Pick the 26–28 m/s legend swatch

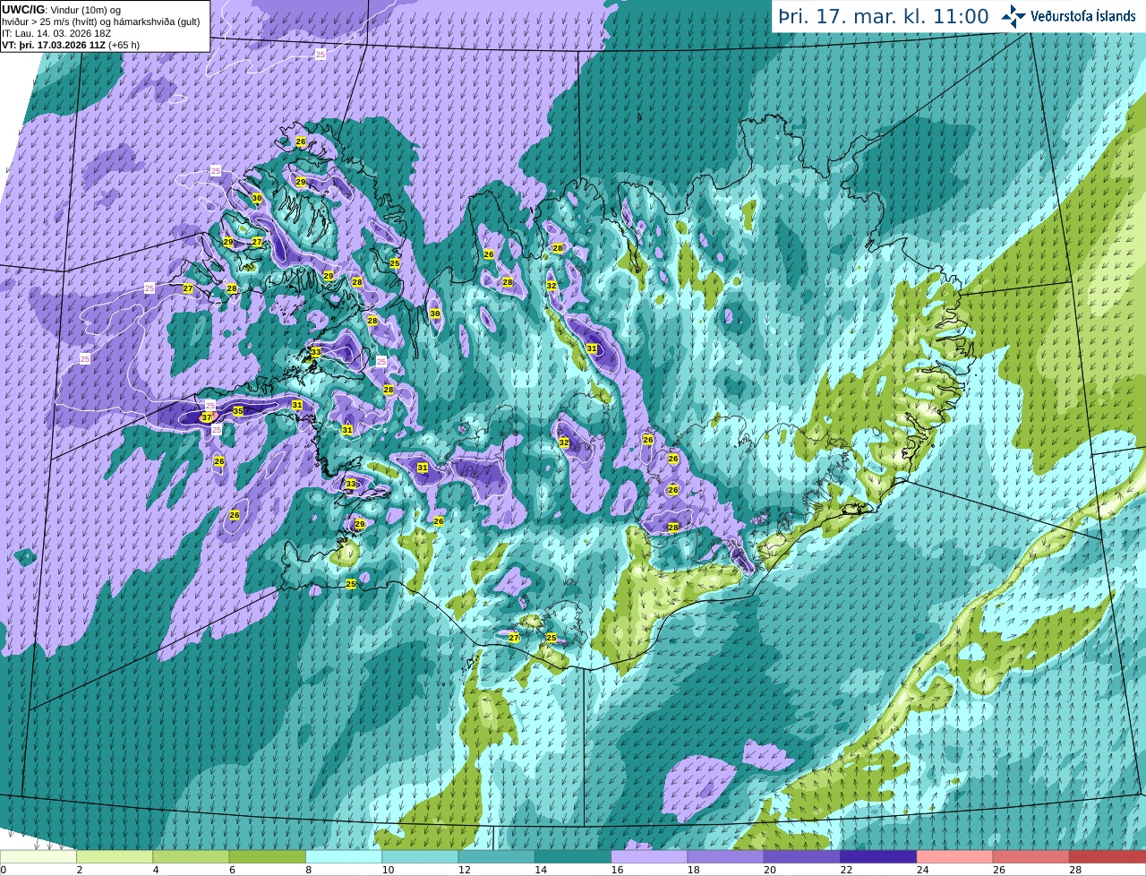click(1031, 856)
